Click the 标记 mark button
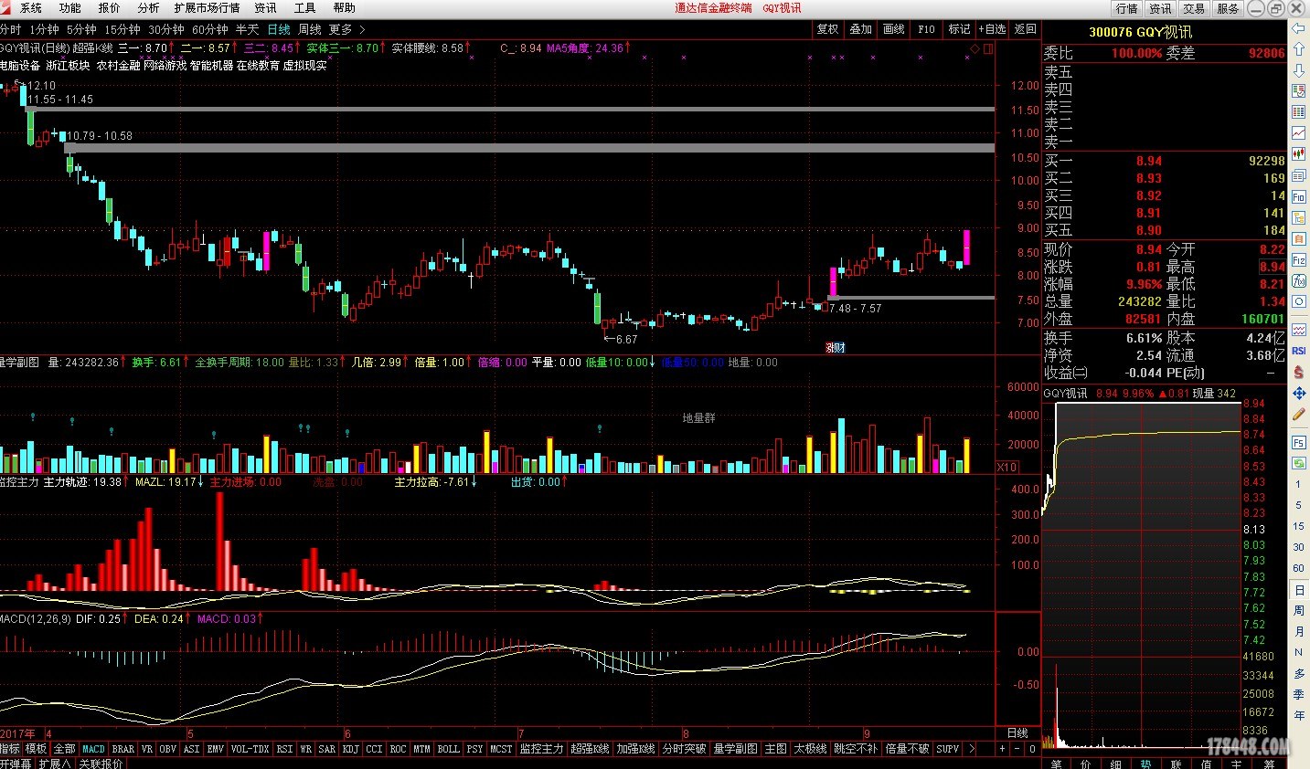1310x769 pixels. 959,29
